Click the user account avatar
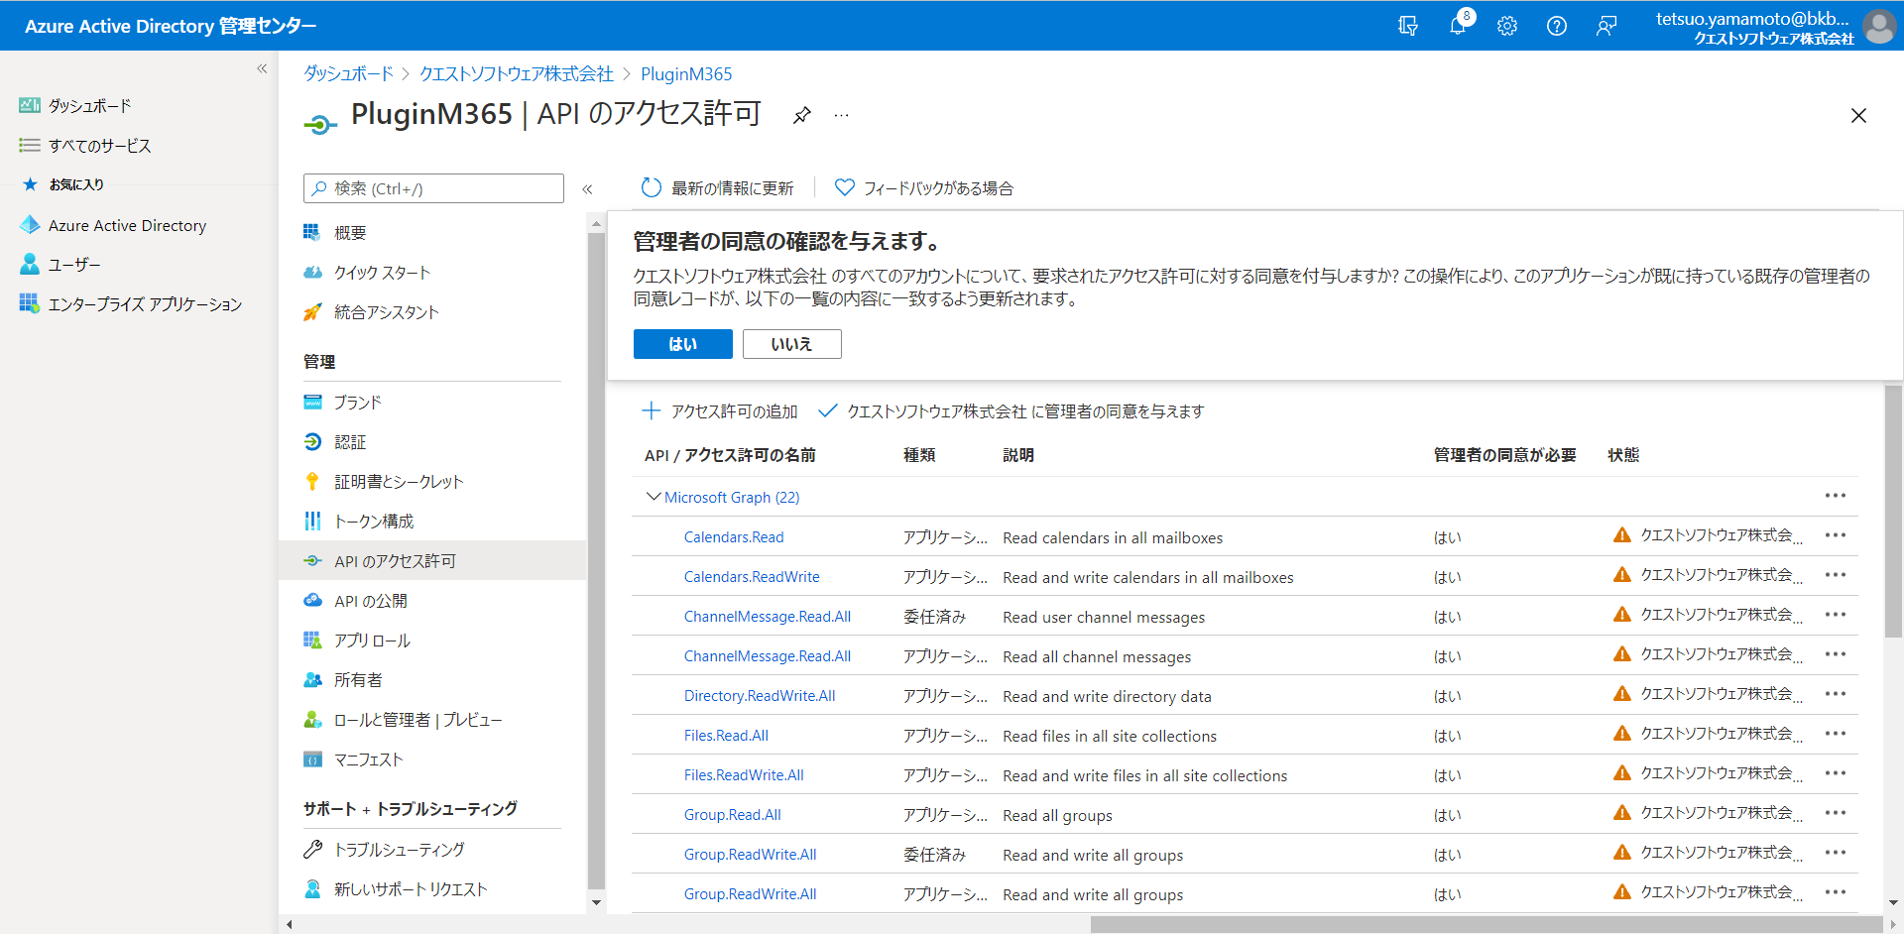Screen dimensions: 1904x934 pyautogui.click(x=1879, y=26)
